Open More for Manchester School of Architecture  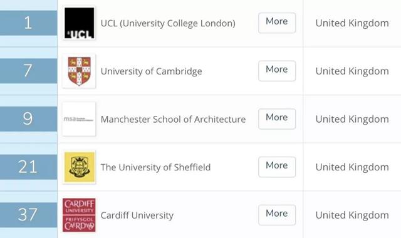(x=277, y=119)
